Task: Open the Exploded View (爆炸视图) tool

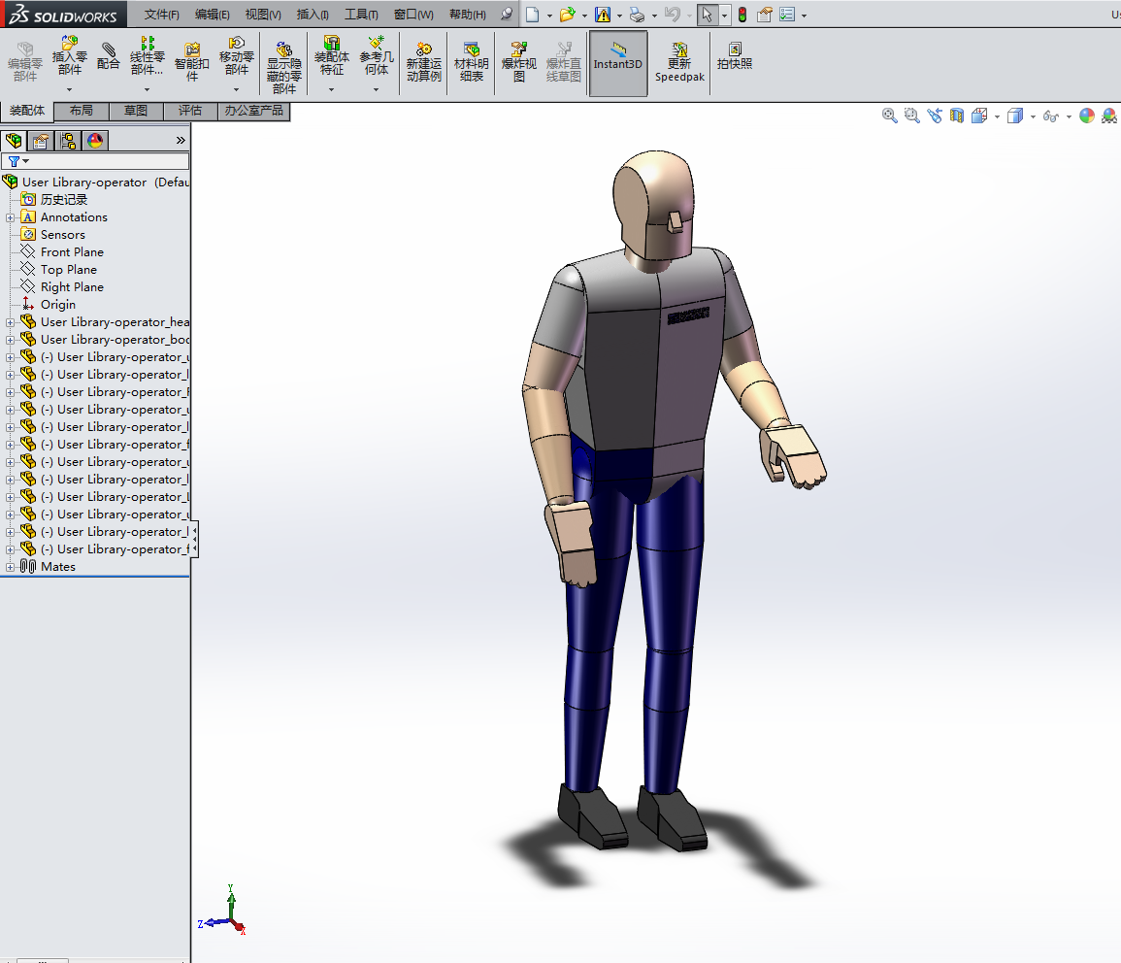Action: point(519,61)
